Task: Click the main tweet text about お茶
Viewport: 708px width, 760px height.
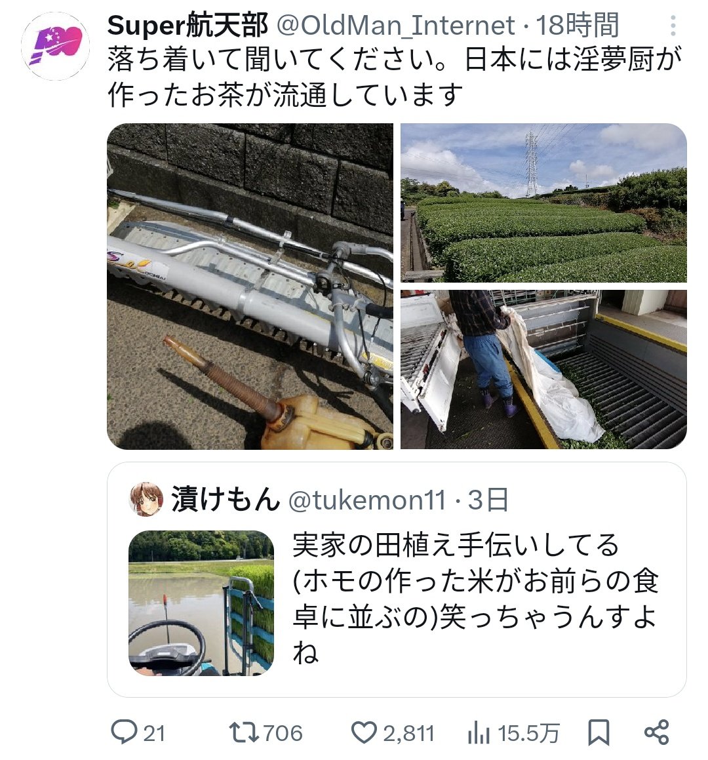Action: click(x=395, y=77)
